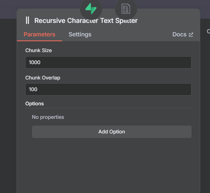Screen dimensions: 210x193
Task: Click the green Supabase lightning bolt icon
Action: pos(91,9)
